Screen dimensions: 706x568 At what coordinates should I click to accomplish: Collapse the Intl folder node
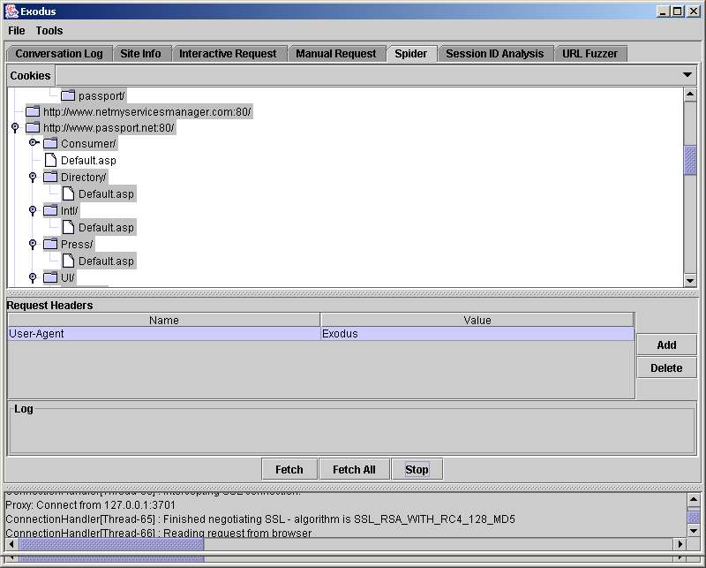click(33, 211)
